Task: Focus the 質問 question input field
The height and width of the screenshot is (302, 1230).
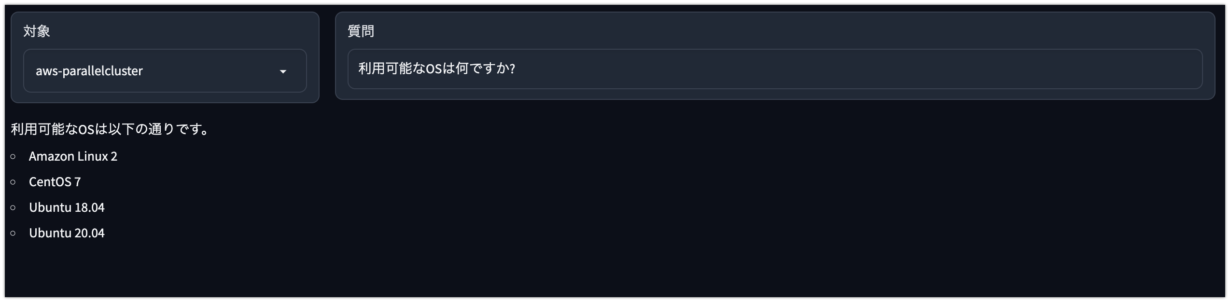Action: point(775,69)
